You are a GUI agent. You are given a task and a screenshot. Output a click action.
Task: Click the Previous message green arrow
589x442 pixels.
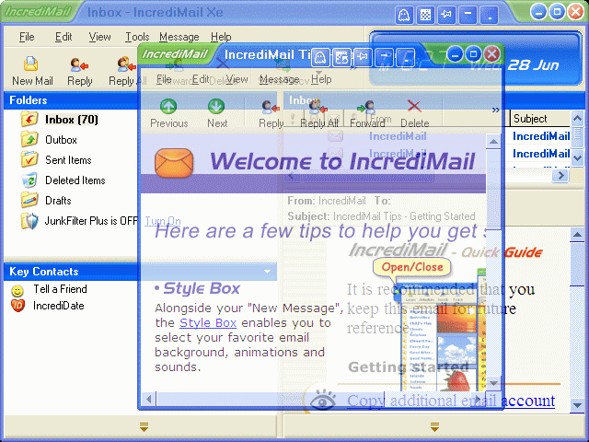[x=168, y=107]
